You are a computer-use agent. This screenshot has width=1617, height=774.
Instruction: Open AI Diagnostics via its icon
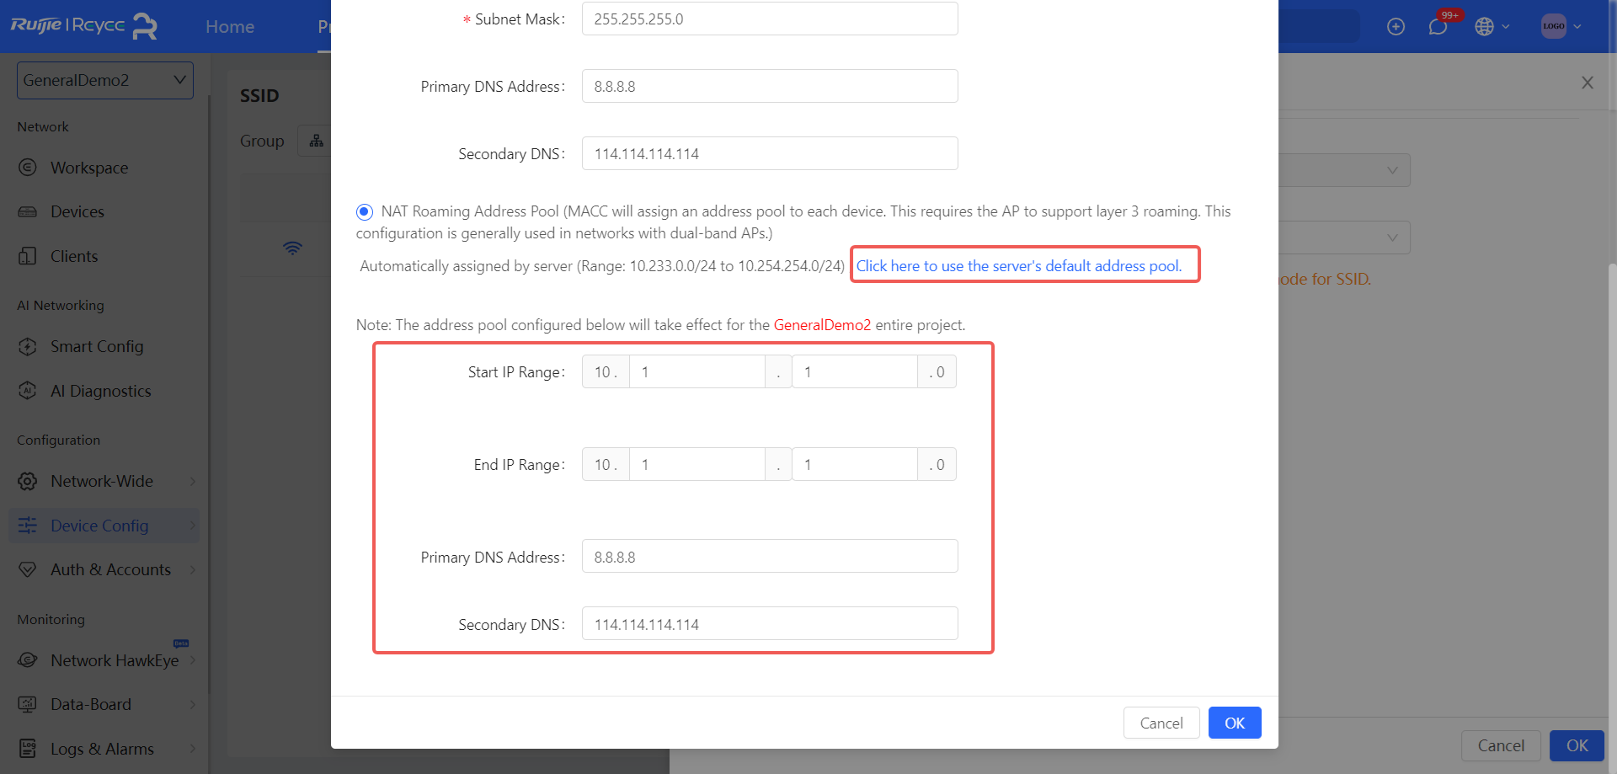click(x=28, y=391)
